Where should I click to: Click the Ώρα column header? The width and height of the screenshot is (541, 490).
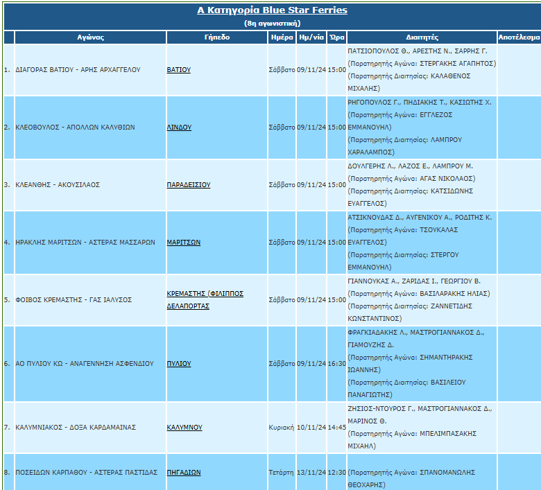point(337,37)
